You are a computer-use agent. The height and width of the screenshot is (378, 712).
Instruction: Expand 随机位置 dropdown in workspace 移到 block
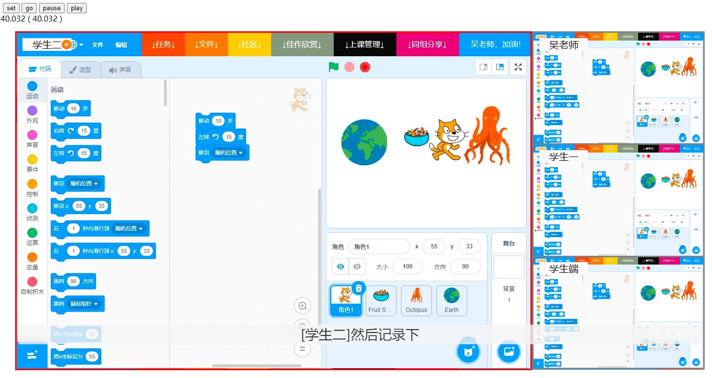(x=229, y=153)
